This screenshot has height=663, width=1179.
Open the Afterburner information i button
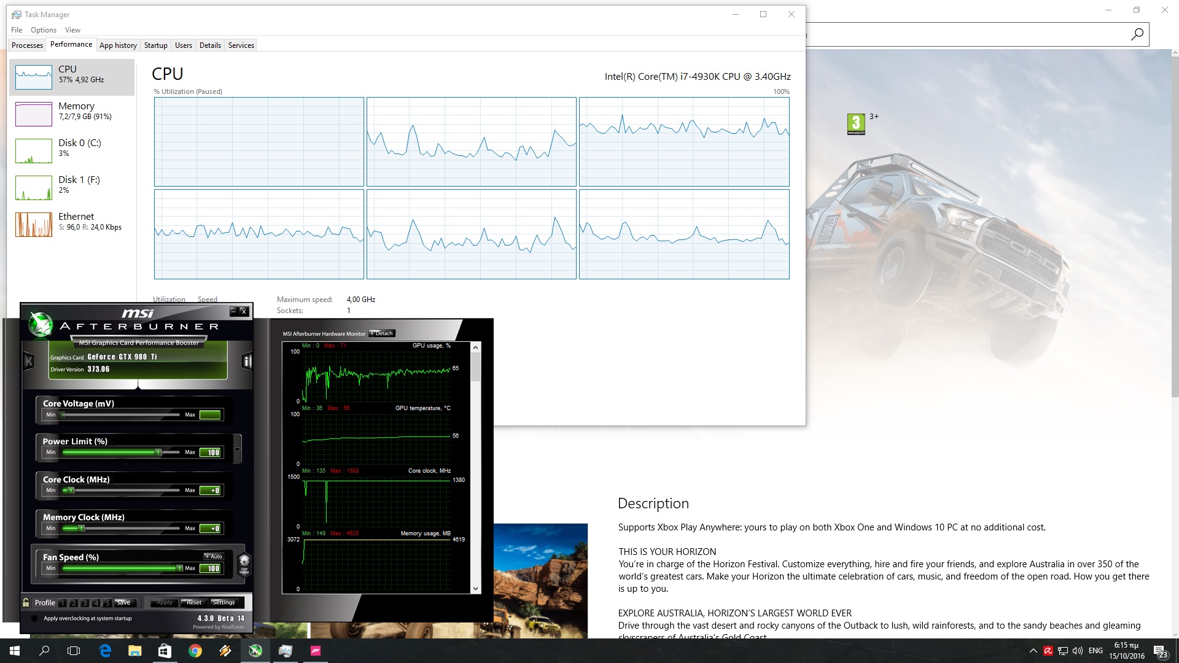247,361
